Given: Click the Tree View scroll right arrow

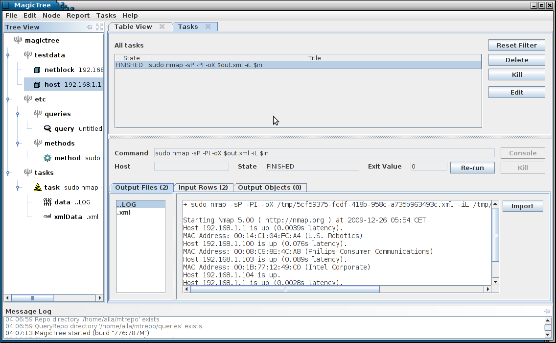Looking at the screenshot, I should tap(100, 298).
